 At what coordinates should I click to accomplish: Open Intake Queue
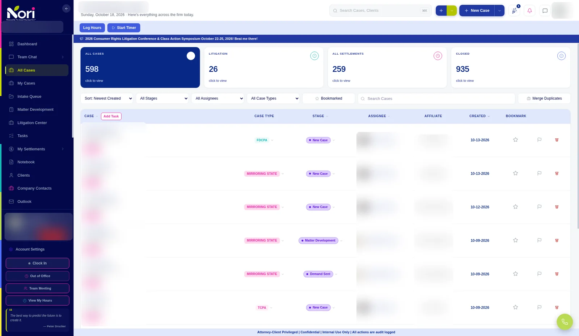point(37,96)
